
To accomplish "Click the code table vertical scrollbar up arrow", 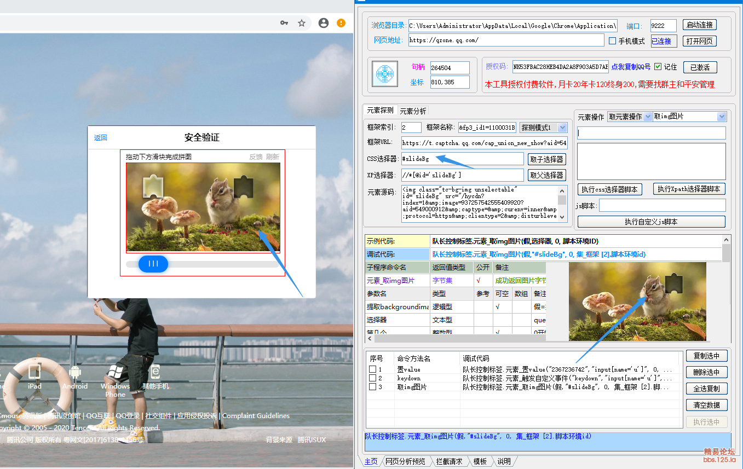I will point(726,239).
